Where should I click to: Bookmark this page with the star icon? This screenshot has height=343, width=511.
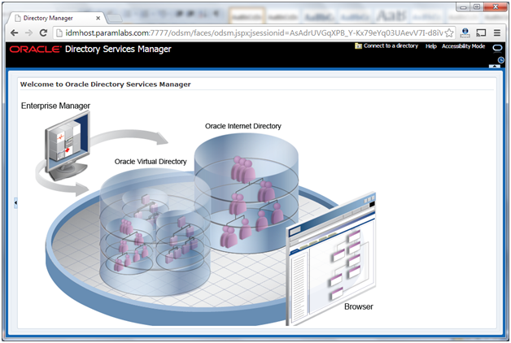(449, 33)
